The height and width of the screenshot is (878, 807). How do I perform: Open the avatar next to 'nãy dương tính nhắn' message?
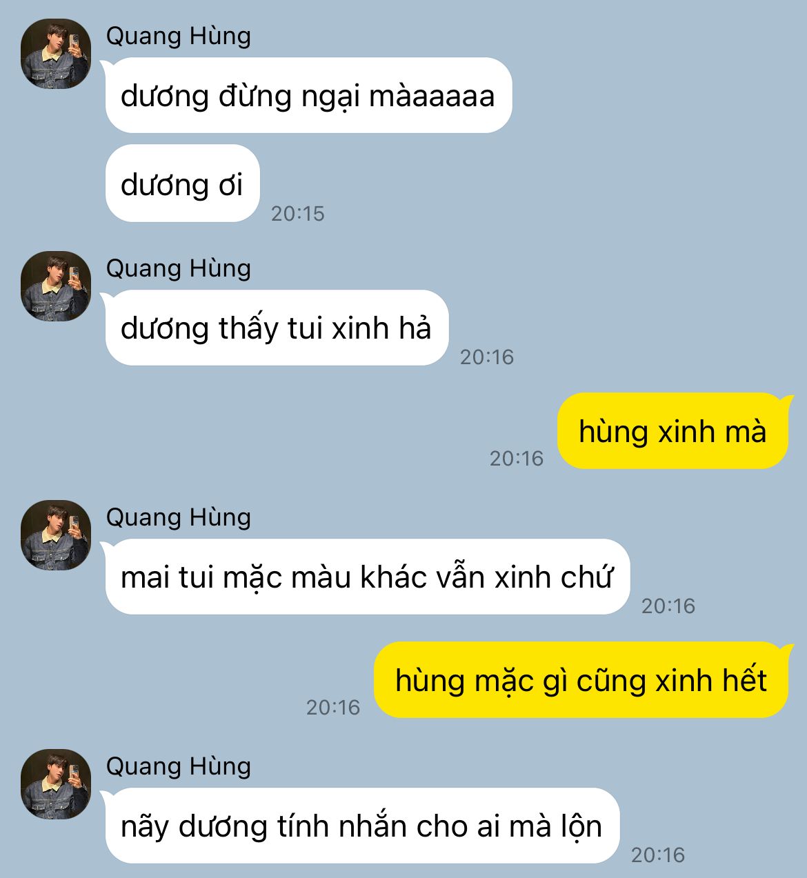[x=55, y=784]
